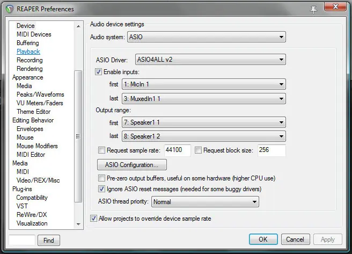Click the pin icon in title bar
This screenshot has width=352, height=254.
(313, 10)
